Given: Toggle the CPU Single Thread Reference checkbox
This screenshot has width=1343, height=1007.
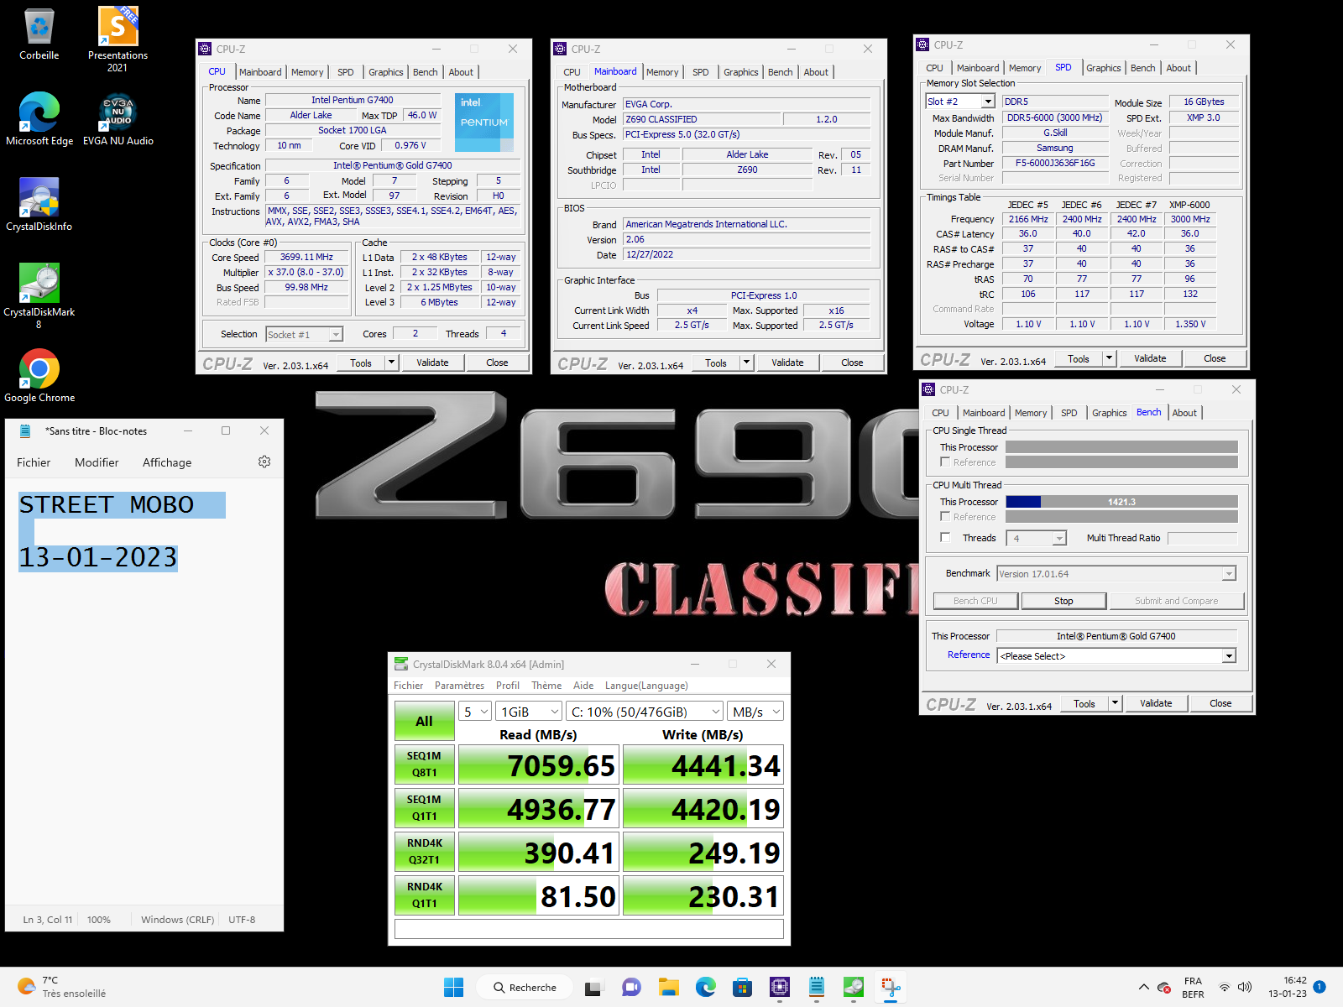Looking at the screenshot, I should pos(946,462).
